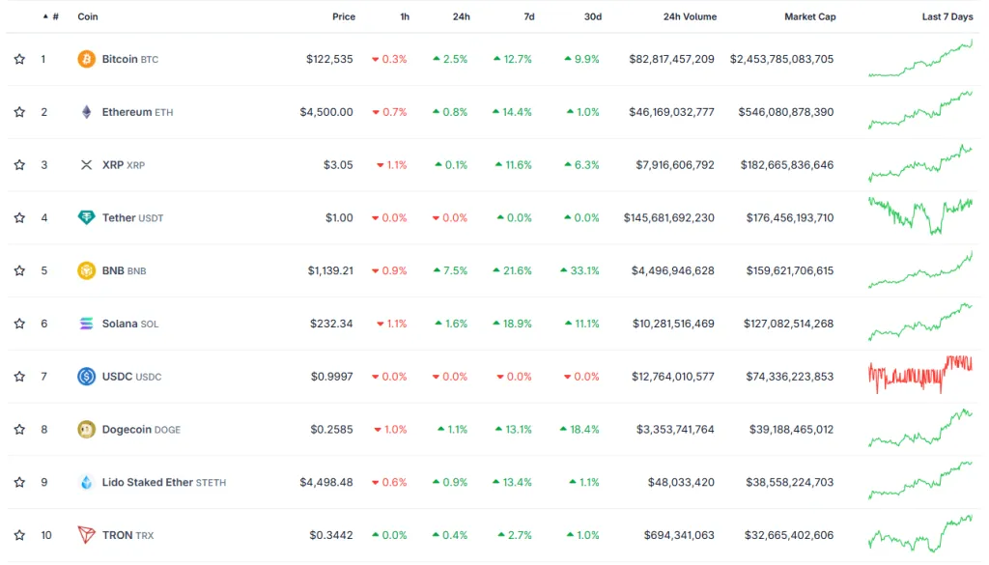Click the Solana logo icon
The height and width of the screenshot is (565, 989).
point(87,324)
